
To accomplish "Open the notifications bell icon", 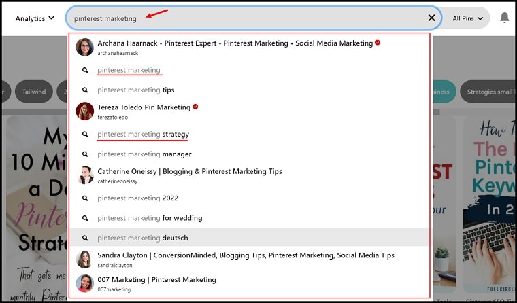I will click(505, 18).
